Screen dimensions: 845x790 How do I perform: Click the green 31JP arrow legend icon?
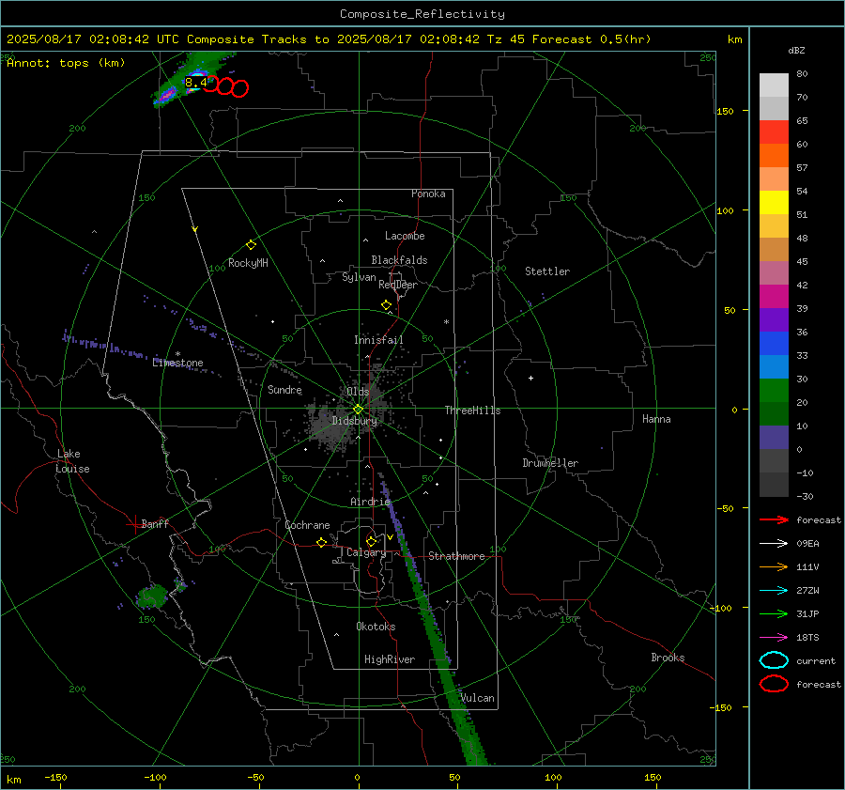[774, 613]
